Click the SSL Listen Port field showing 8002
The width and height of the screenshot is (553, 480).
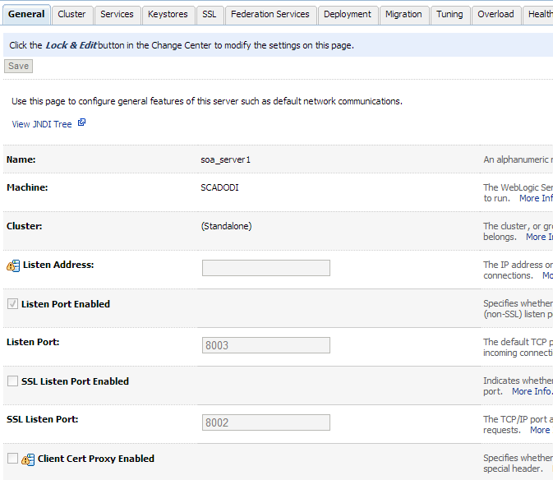[265, 422]
